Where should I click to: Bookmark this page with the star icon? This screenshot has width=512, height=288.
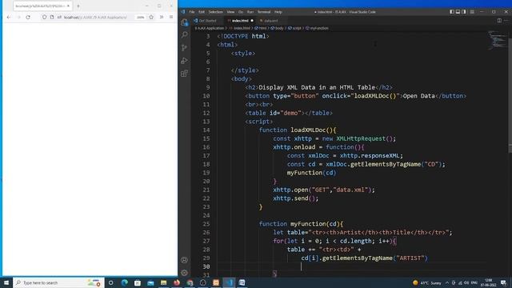(151, 17)
